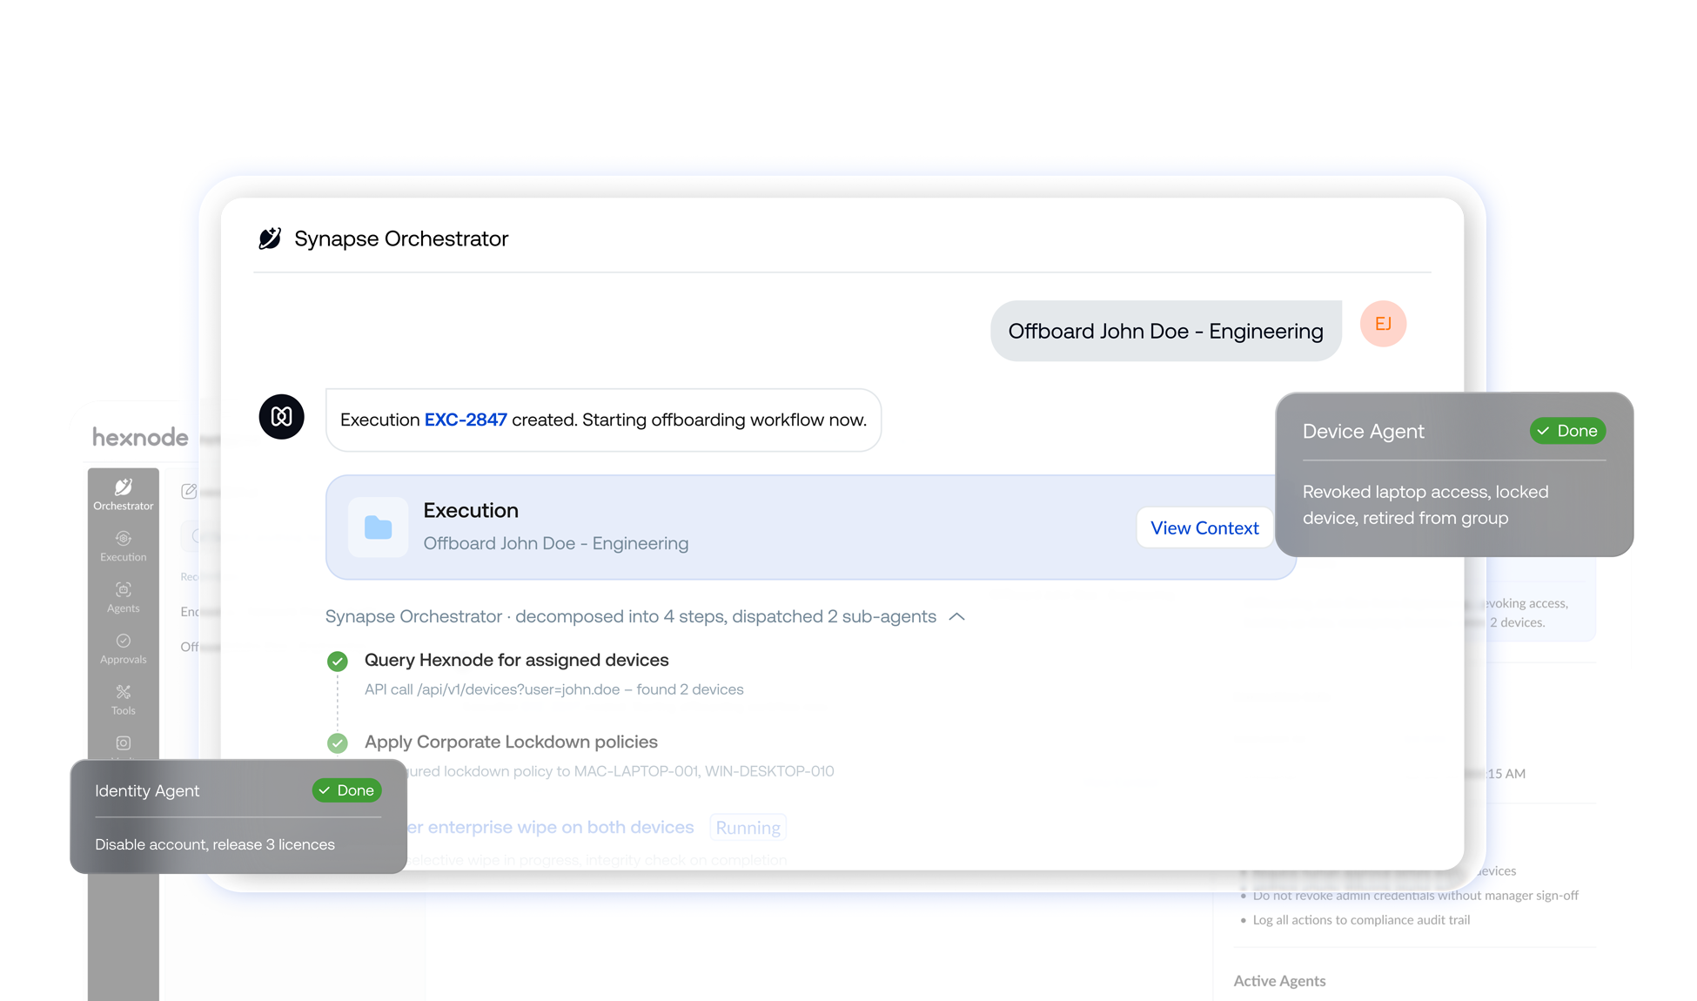This screenshot has height=1001, width=1697.
Task: Click the API call /api/v1/devices detail line
Action: tap(553, 689)
